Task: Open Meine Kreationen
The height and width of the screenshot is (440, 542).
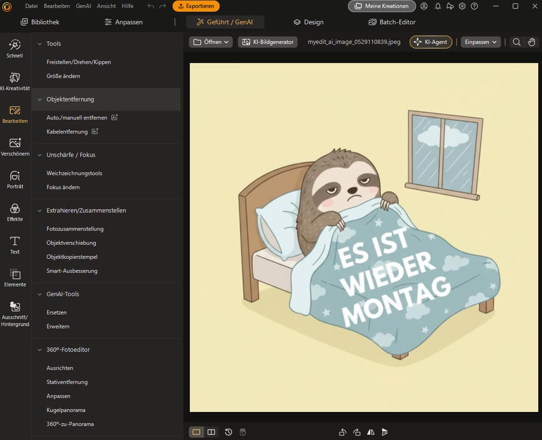Action: [x=382, y=6]
